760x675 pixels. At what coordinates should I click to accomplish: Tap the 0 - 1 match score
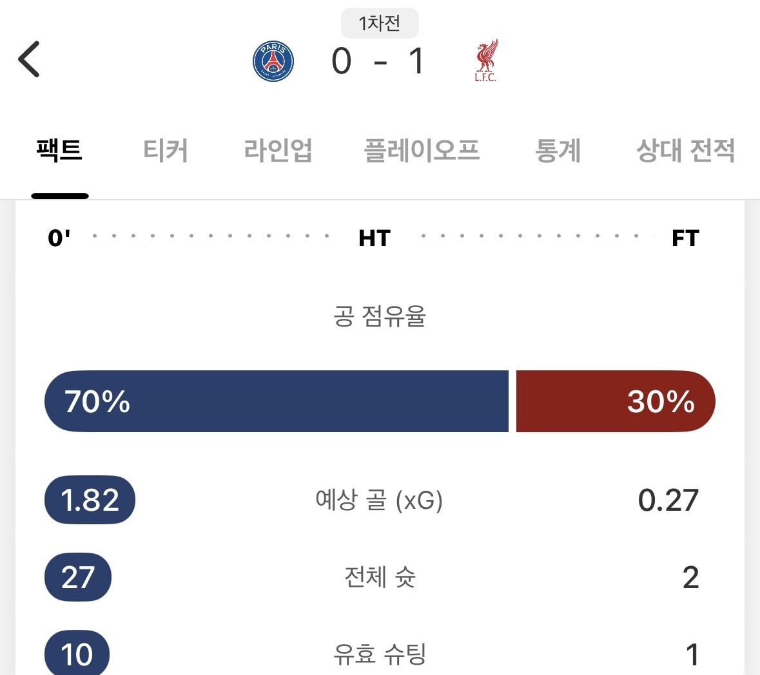pyautogui.click(x=379, y=62)
